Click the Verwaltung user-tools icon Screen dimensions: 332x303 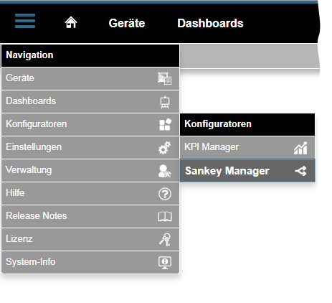(165, 171)
